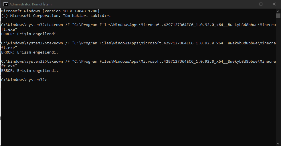This screenshot has width=281, height=146.
Task: Click the Microsoft Windows version line
Action: 50,11
